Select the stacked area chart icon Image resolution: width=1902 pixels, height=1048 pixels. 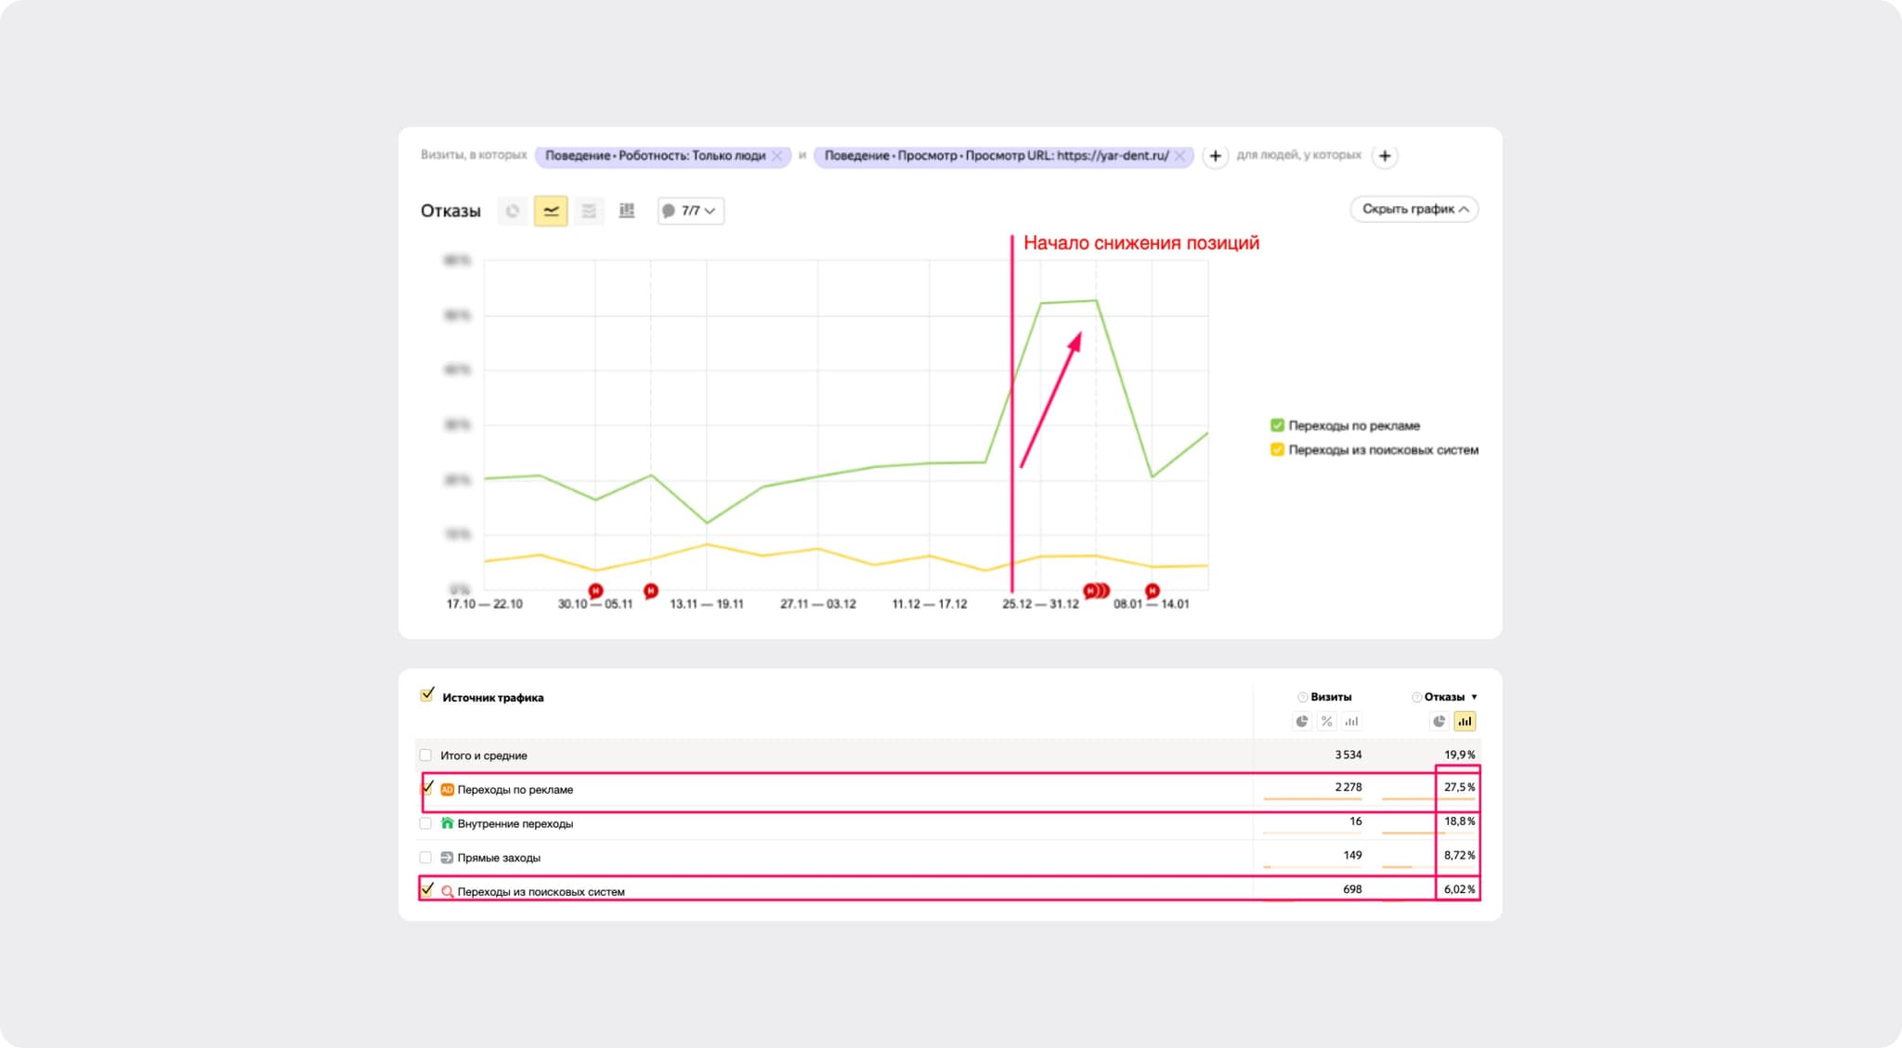click(589, 211)
